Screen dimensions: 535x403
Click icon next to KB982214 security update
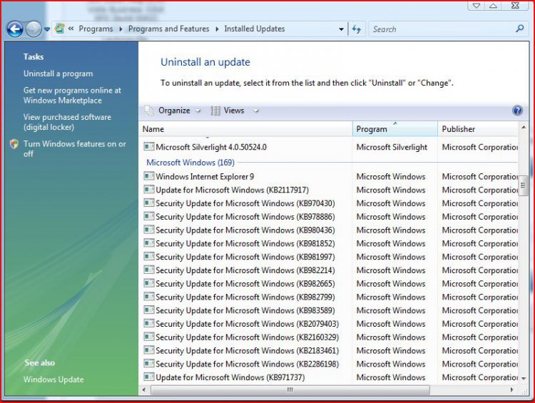coord(149,270)
